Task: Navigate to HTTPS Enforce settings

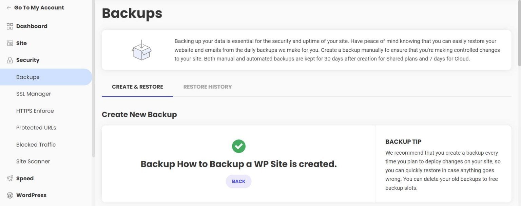Action: point(35,110)
